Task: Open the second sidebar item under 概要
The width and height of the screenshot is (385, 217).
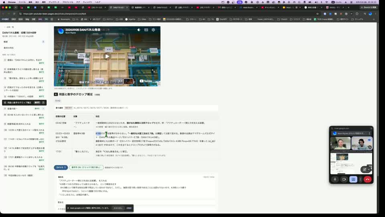Action: [x=24, y=48]
